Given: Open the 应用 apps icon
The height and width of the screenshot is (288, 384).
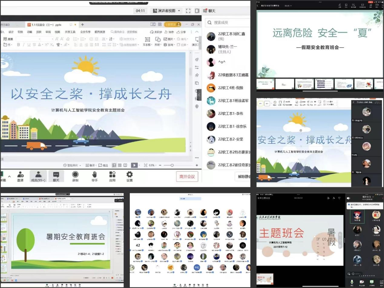Looking at the screenshot, I should pos(112,176).
